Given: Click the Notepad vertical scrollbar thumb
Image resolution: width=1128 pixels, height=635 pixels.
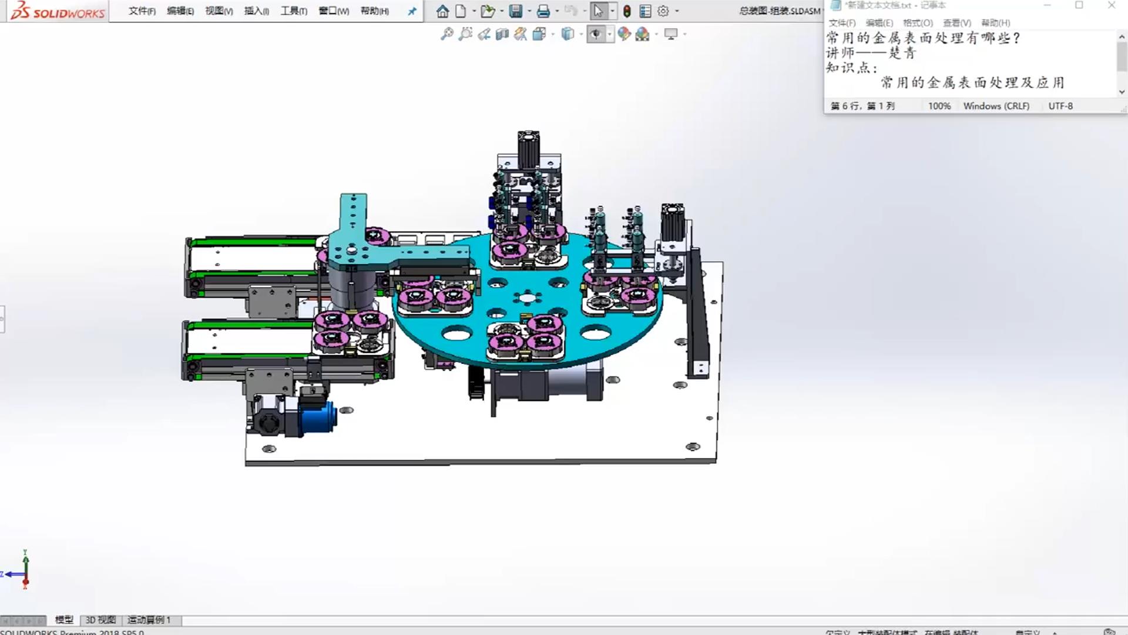Looking at the screenshot, I should [1122, 56].
